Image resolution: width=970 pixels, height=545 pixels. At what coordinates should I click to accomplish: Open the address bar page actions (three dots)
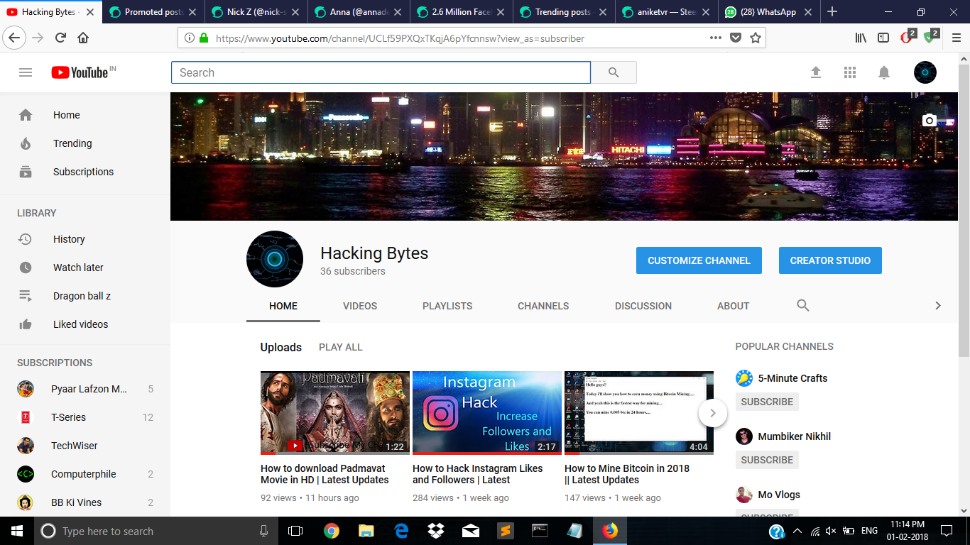click(716, 38)
